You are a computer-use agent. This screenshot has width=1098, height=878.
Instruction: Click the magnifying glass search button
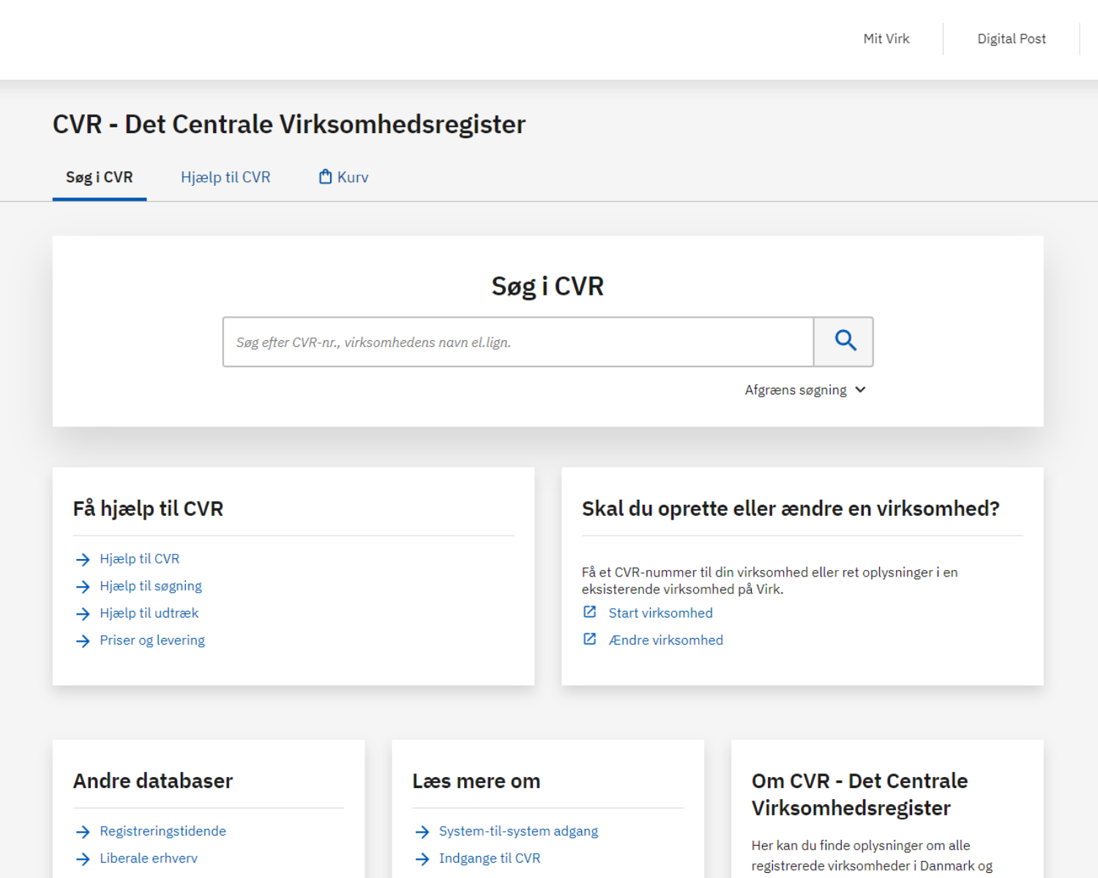point(844,341)
